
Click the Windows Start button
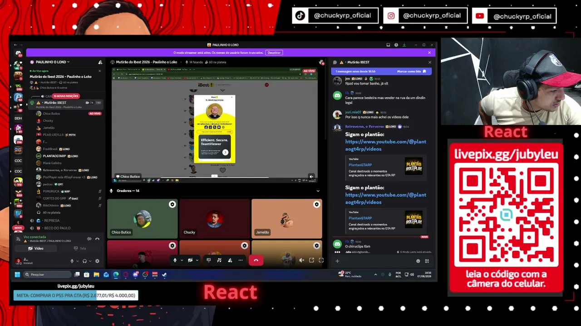pyautogui.click(x=17, y=274)
